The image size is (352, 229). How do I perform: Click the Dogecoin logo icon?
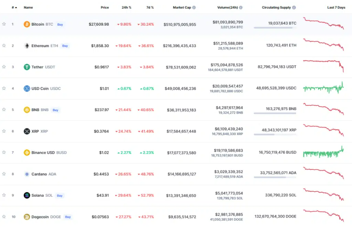(x=27, y=217)
